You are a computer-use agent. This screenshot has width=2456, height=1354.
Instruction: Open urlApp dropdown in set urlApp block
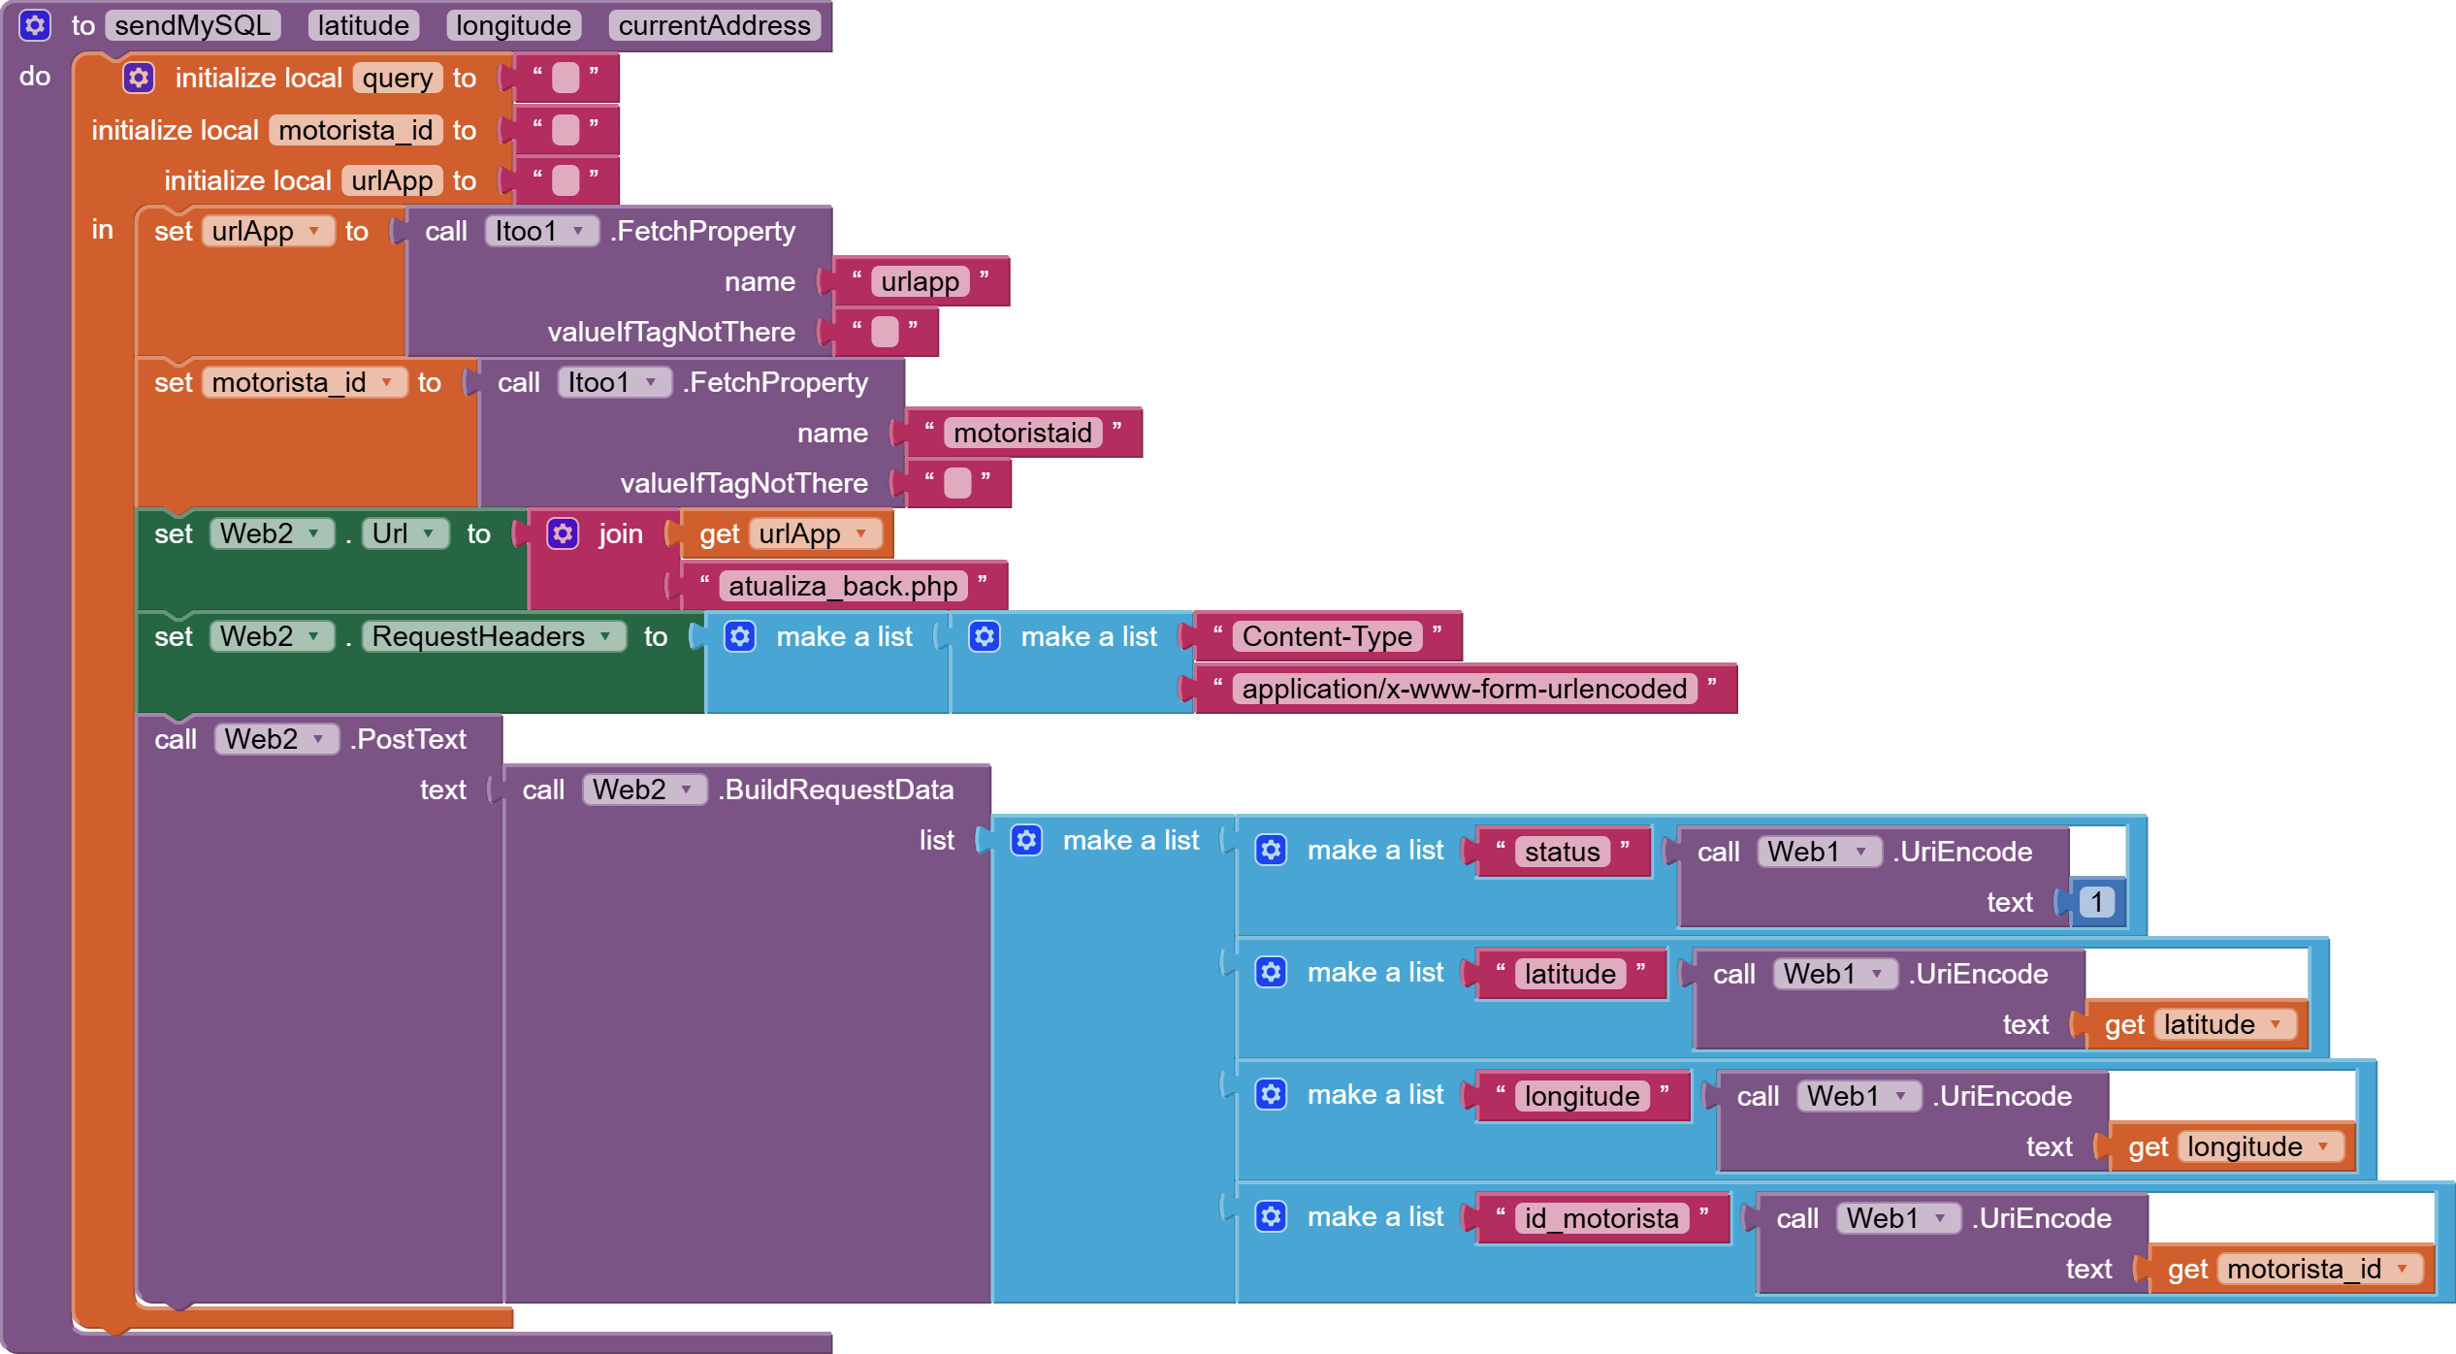tap(314, 231)
